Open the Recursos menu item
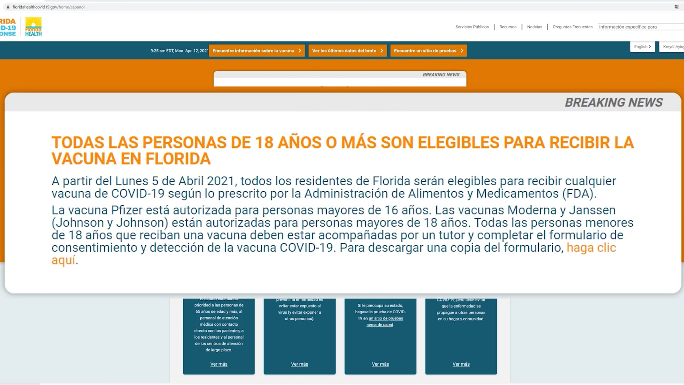The image size is (684, 385). coord(508,27)
